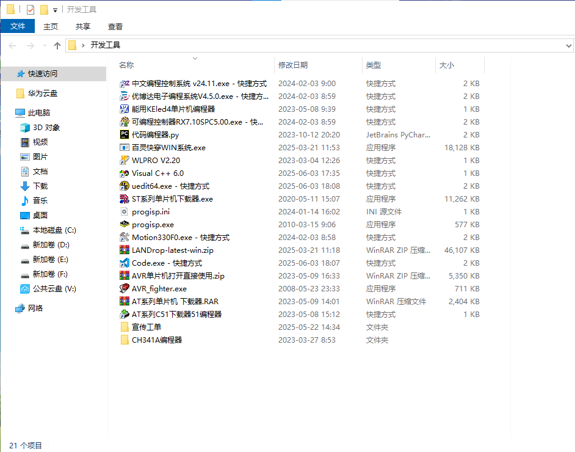This screenshot has height=452, width=575.
Task: Click icon of WLPRO V2.20 shortcut
Action: [x=125, y=160]
